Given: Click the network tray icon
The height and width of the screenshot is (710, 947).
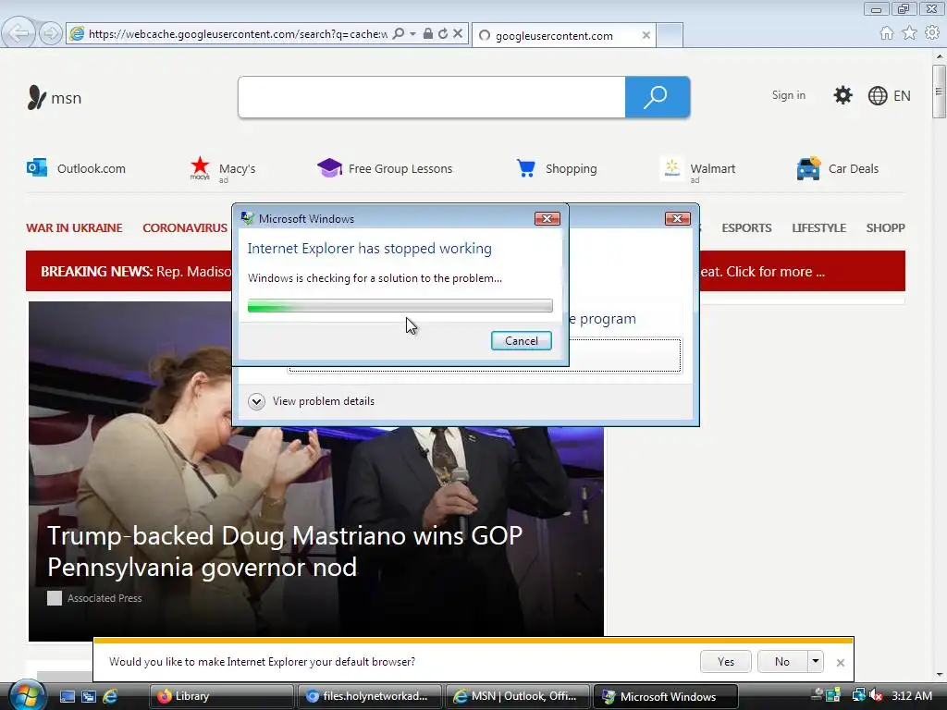Looking at the screenshot, I should [x=858, y=696].
